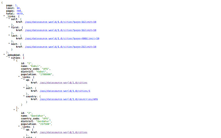Collapse the country node under Kabul

[24, 96]
